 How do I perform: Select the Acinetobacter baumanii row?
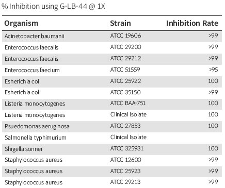(x=112, y=36)
